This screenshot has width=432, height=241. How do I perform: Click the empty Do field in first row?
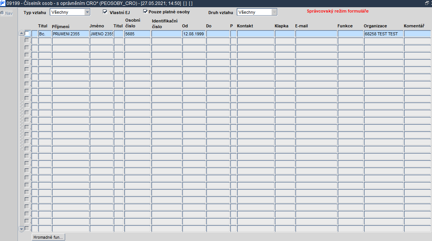coord(218,34)
